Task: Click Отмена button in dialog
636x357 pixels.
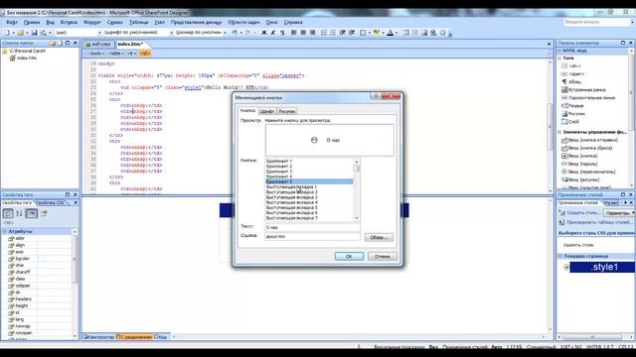Action: click(x=382, y=256)
